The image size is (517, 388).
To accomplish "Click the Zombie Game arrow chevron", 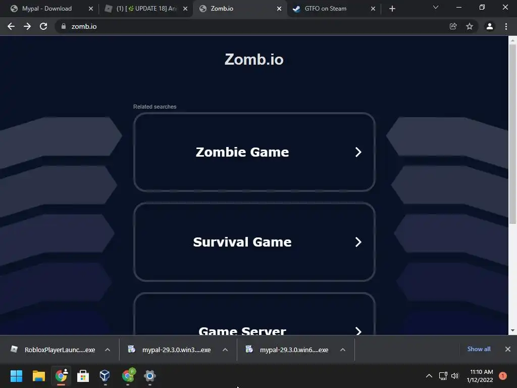I will click(x=358, y=152).
